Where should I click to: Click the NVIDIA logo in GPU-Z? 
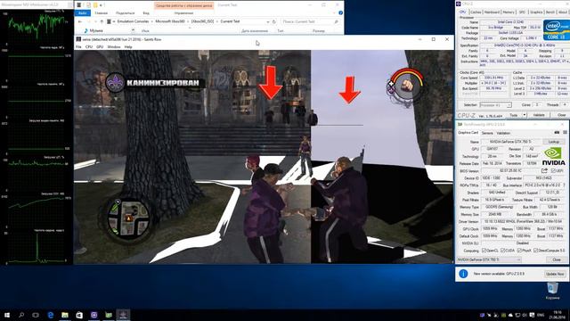553,157
